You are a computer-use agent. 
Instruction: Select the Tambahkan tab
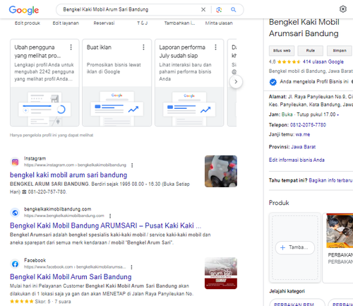(x=179, y=23)
